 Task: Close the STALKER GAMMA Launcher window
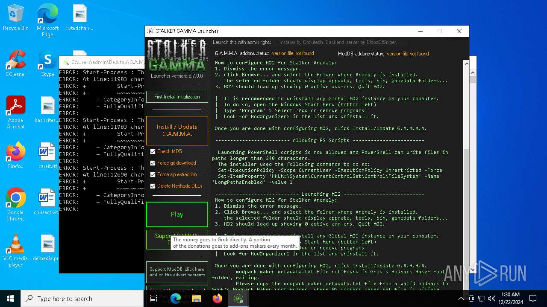point(459,31)
